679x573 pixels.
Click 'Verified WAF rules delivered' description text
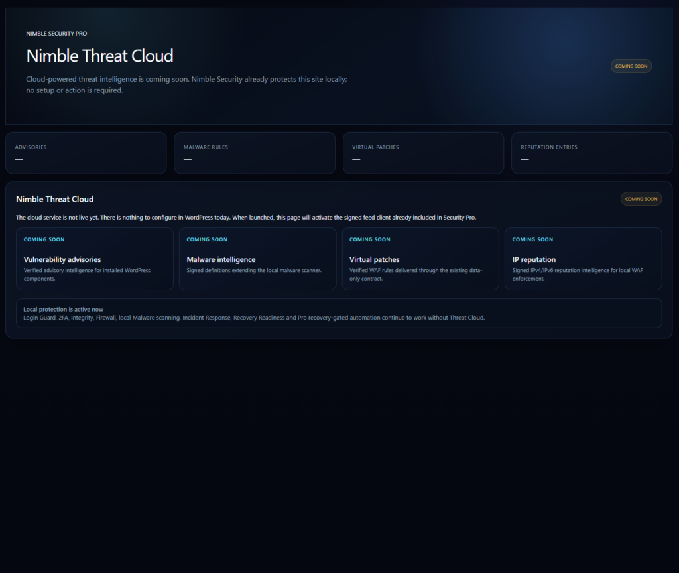(415, 274)
